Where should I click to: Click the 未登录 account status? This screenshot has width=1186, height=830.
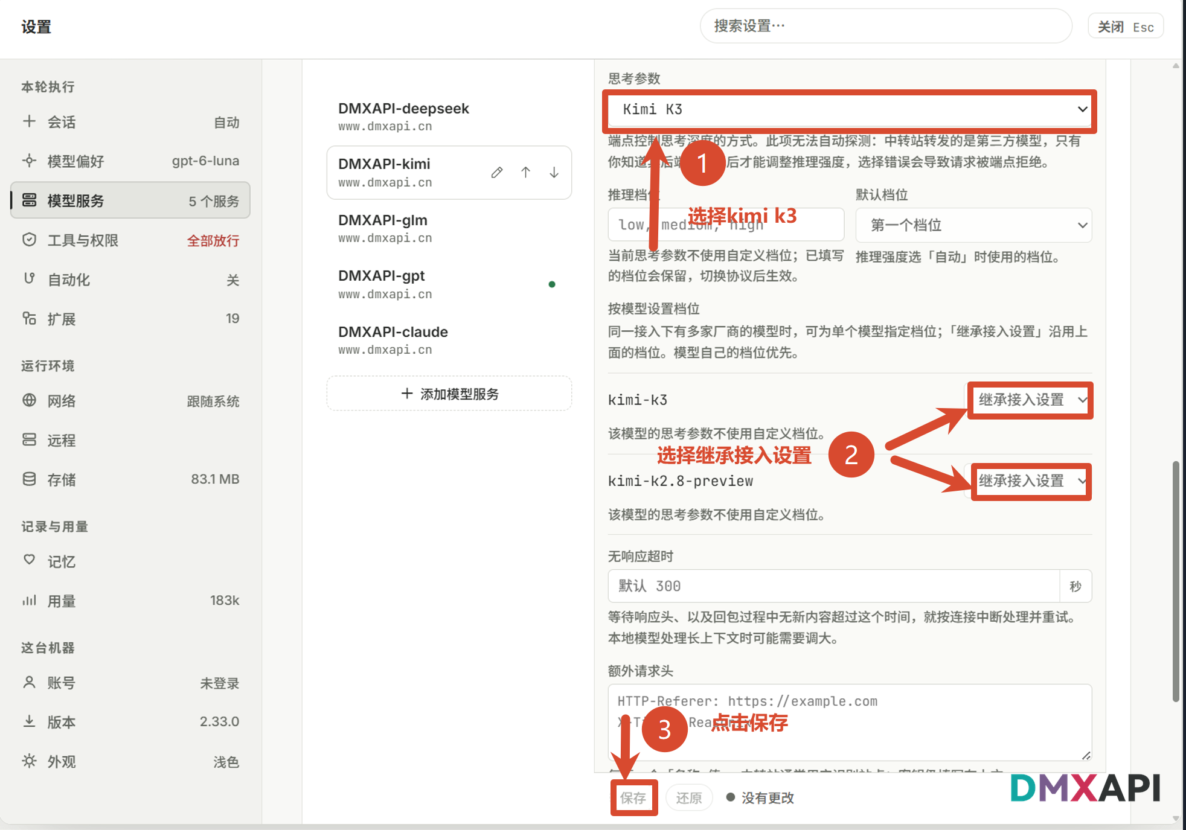point(220,683)
